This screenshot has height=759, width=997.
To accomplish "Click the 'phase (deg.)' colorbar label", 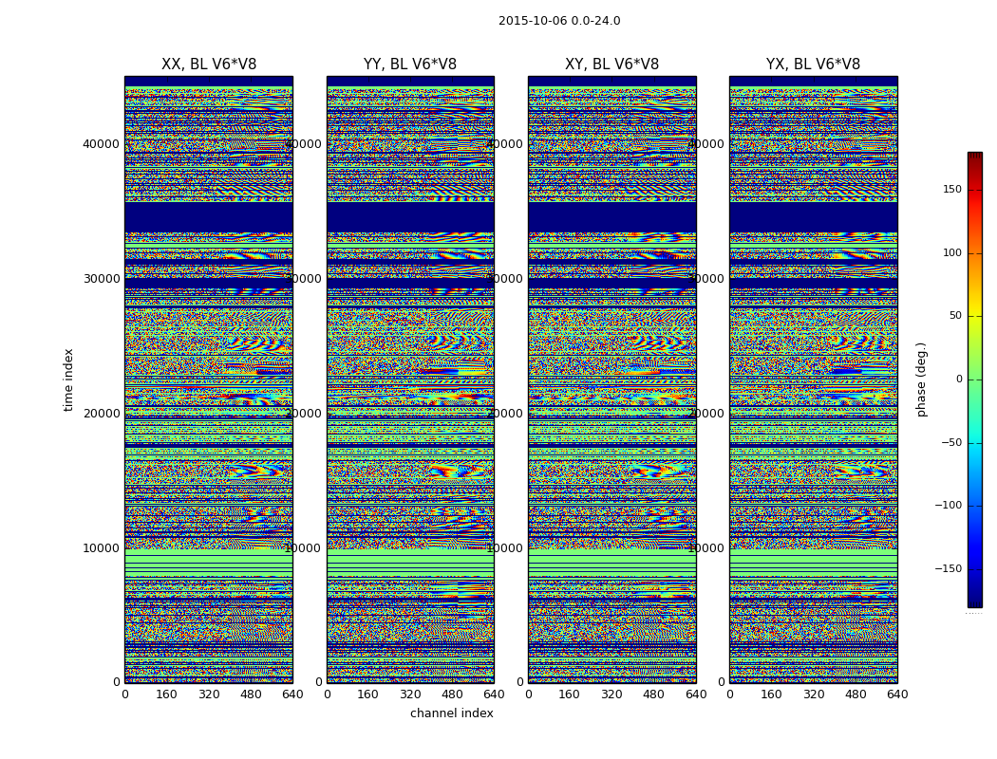I will (x=921, y=379).
